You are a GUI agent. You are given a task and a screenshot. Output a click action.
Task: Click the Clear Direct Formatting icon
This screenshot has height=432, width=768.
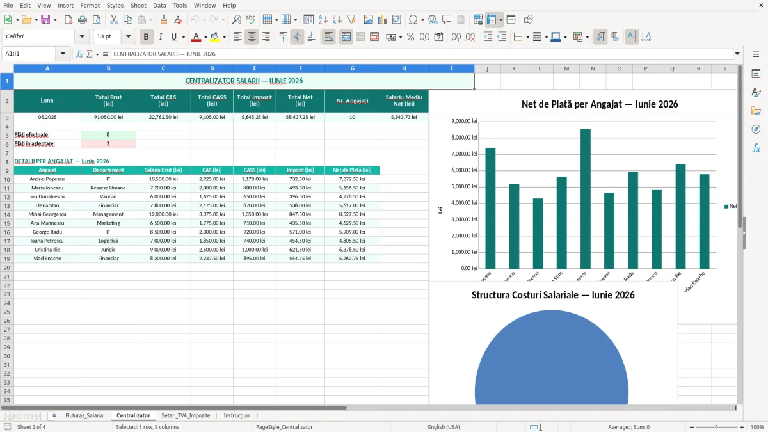coord(179,20)
